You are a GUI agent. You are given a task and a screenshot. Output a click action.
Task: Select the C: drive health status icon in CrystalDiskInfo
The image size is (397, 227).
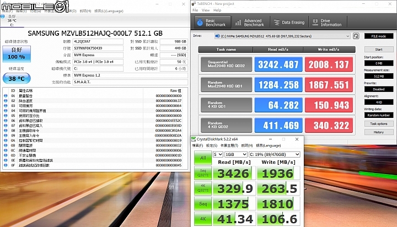tap(3, 17)
